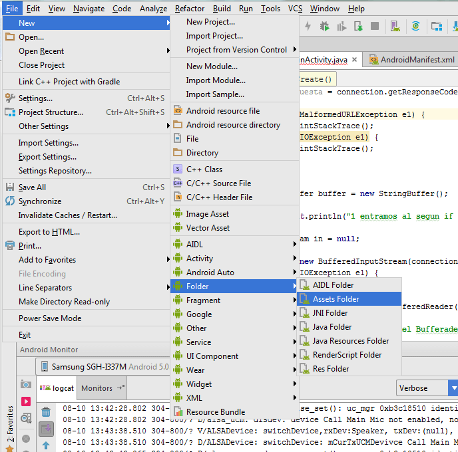This screenshot has height=452, width=458.
Task: Open the Refactor menu
Action: 190,9
